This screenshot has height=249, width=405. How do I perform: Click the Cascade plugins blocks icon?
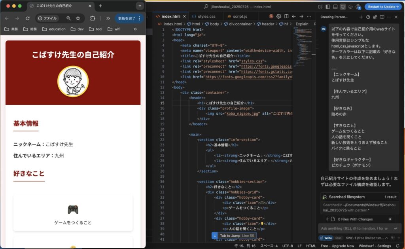(375, 17)
